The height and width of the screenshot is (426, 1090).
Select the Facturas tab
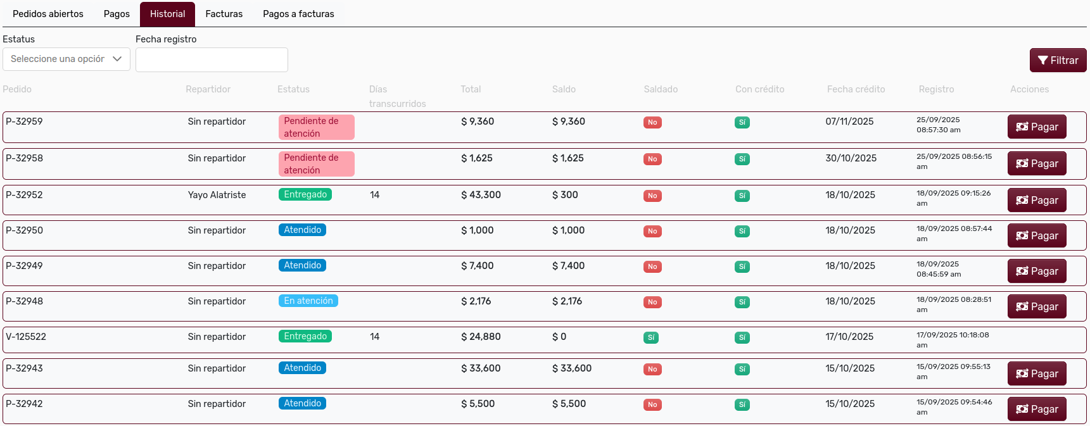[x=224, y=14]
